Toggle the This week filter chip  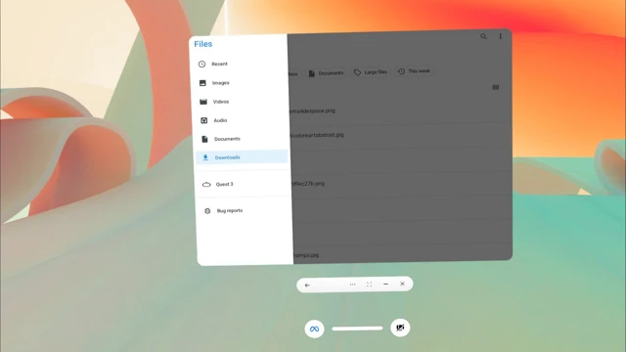414,71
